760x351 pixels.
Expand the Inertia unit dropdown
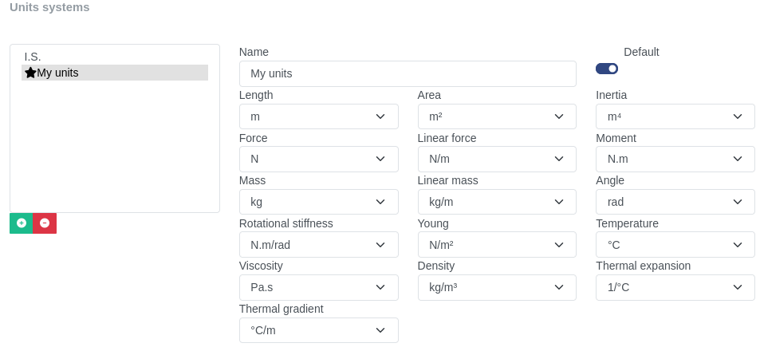click(675, 116)
